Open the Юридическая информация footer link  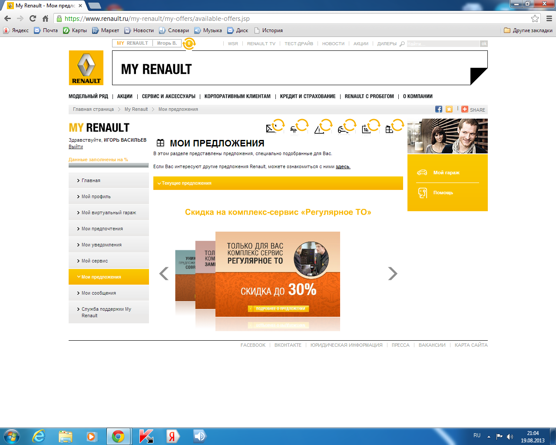[x=347, y=345]
